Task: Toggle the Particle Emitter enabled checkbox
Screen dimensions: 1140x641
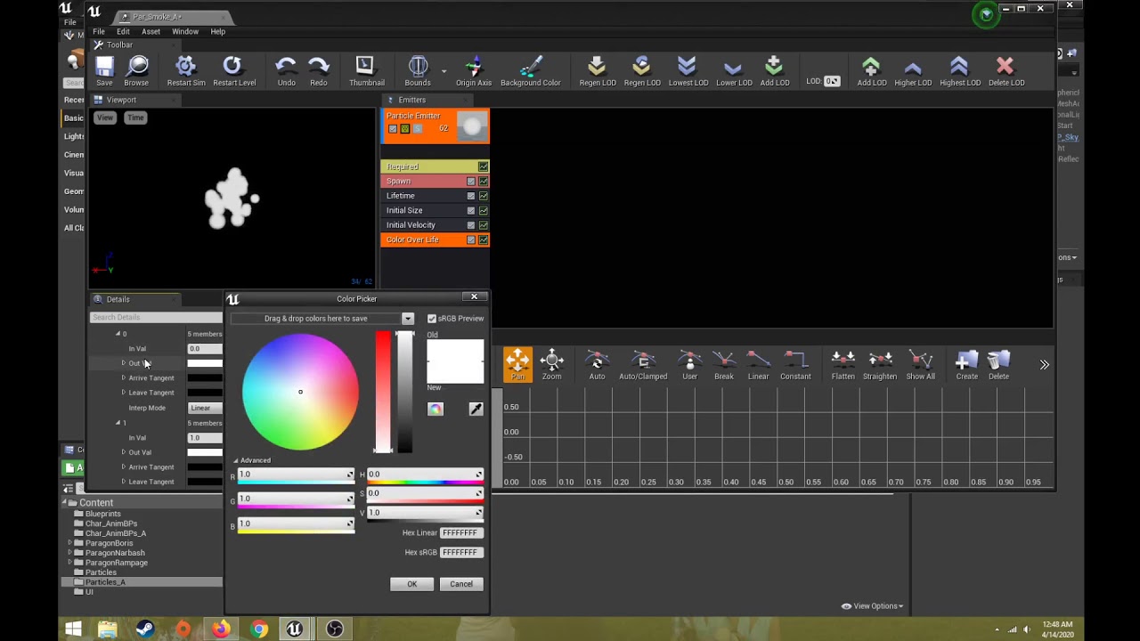Action: 393,129
